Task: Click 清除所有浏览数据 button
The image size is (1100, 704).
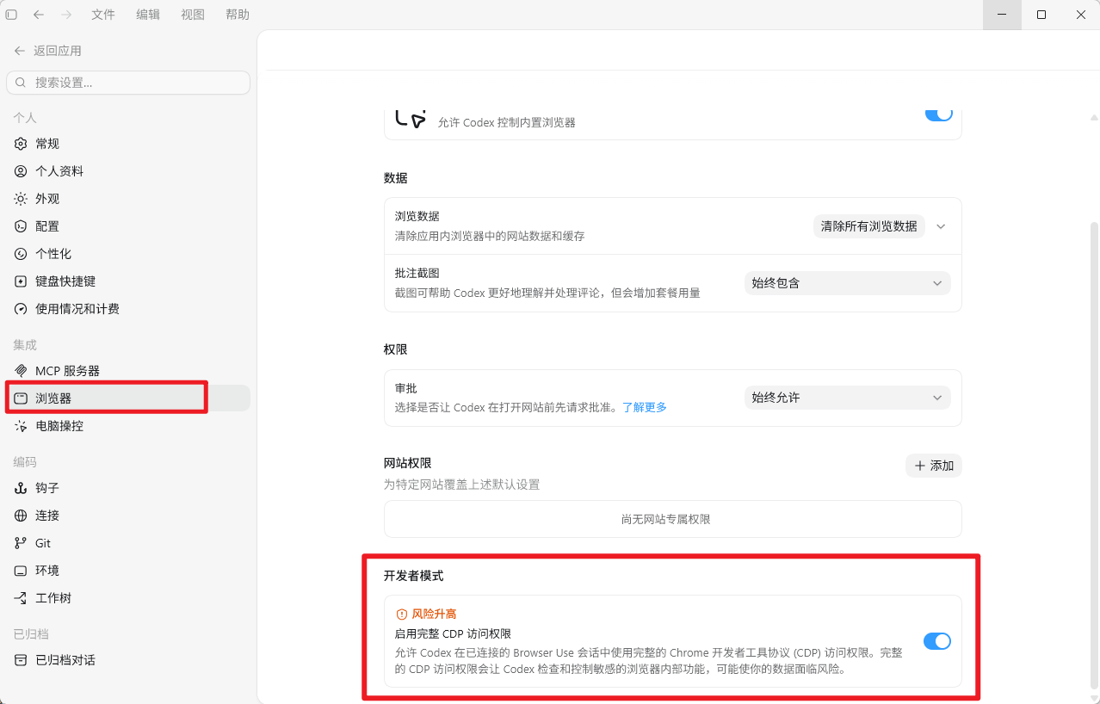Action: [x=869, y=226]
